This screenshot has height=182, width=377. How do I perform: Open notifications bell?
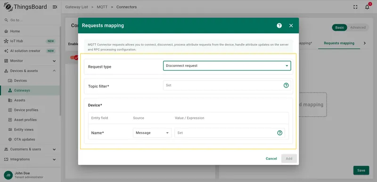[367, 7]
